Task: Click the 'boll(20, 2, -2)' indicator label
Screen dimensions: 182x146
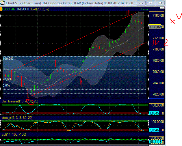Action: [40, 9]
